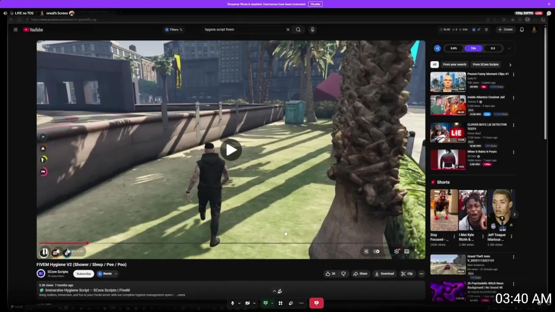The height and width of the screenshot is (312, 555).
Task: Open soundboard icon in call bar
Action: pyautogui.click(x=291, y=303)
